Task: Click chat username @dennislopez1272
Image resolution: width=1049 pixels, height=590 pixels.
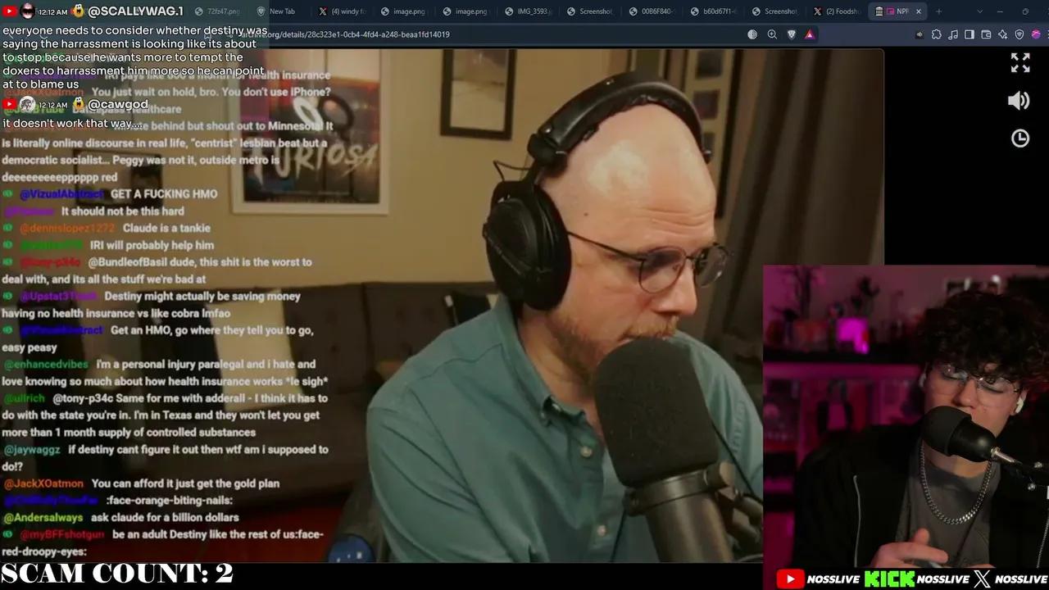Action: tap(67, 228)
